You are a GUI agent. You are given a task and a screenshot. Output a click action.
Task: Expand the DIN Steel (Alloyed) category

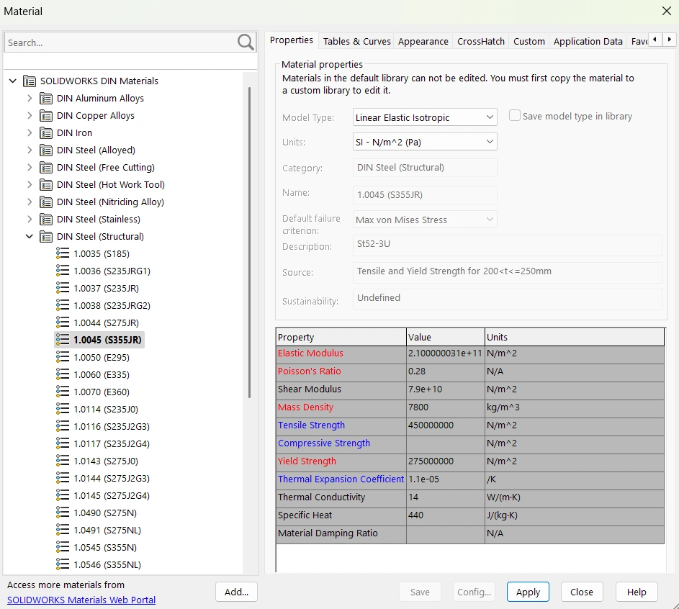click(x=30, y=150)
